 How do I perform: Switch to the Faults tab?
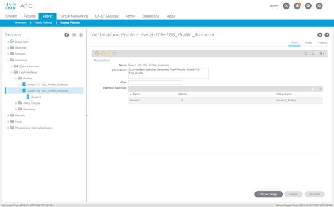308,43
